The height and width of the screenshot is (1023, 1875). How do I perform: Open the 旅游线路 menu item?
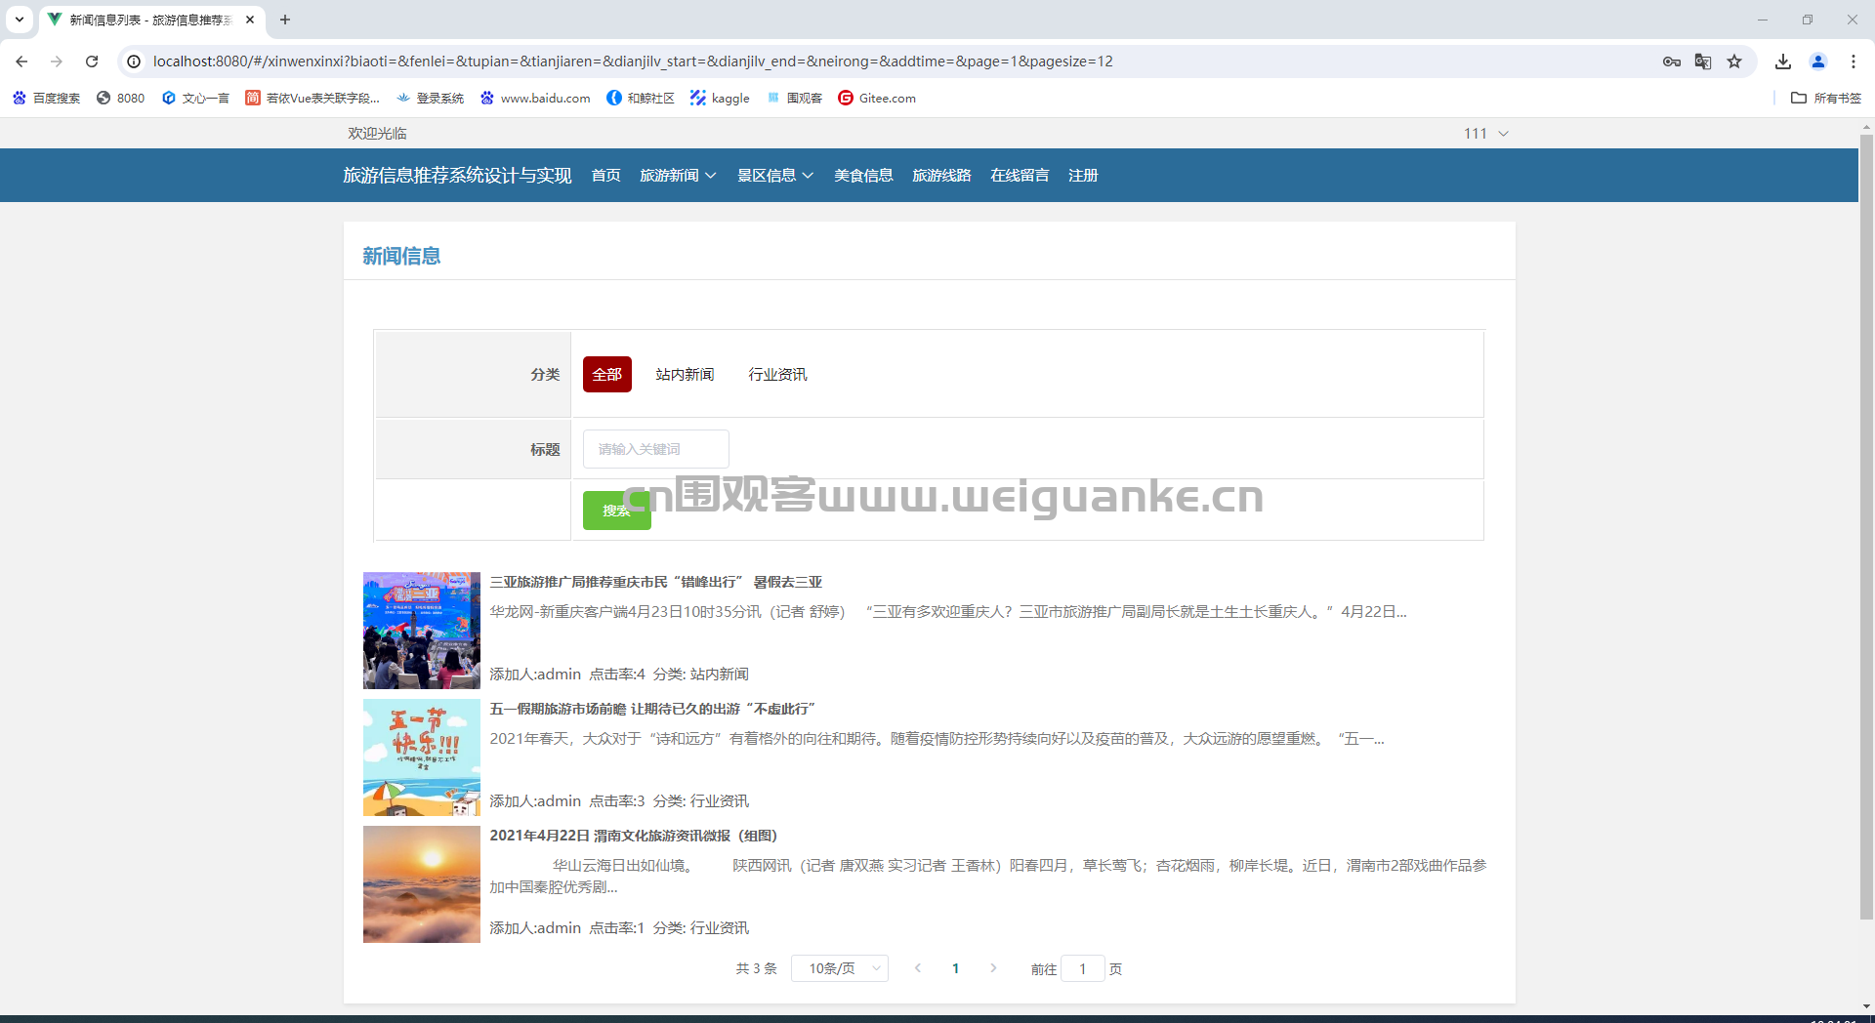[941, 176]
